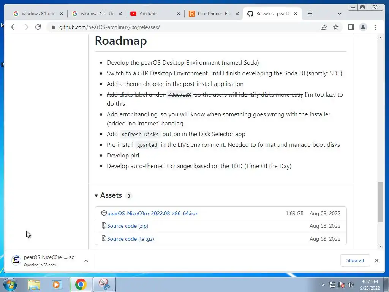The height and width of the screenshot is (292, 389).
Task: Click the Chrome taskbar icon
Action: [81, 284]
